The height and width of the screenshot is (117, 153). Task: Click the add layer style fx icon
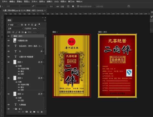coord(23,112)
